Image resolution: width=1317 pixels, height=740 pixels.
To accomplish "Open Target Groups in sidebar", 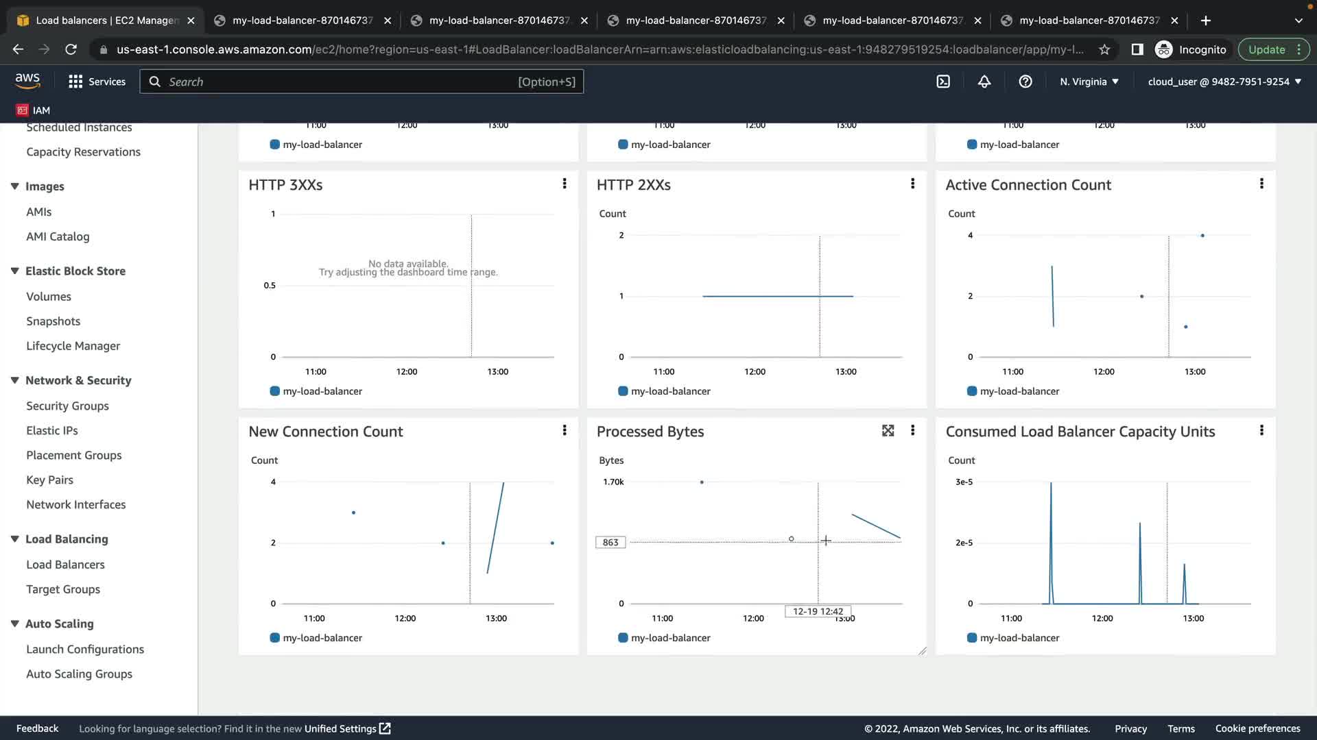I will (63, 589).
